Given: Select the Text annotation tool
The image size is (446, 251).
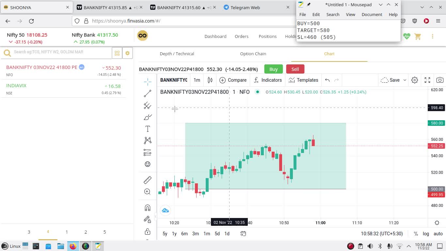Looking at the screenshot, I should click(148, 129).
